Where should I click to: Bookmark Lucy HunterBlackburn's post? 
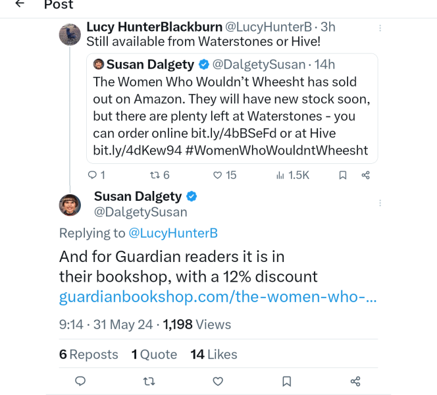coord(342,175)
